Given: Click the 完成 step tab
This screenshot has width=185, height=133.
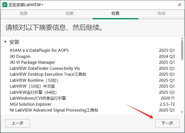Looking at the screenshot, I should 161,14.
